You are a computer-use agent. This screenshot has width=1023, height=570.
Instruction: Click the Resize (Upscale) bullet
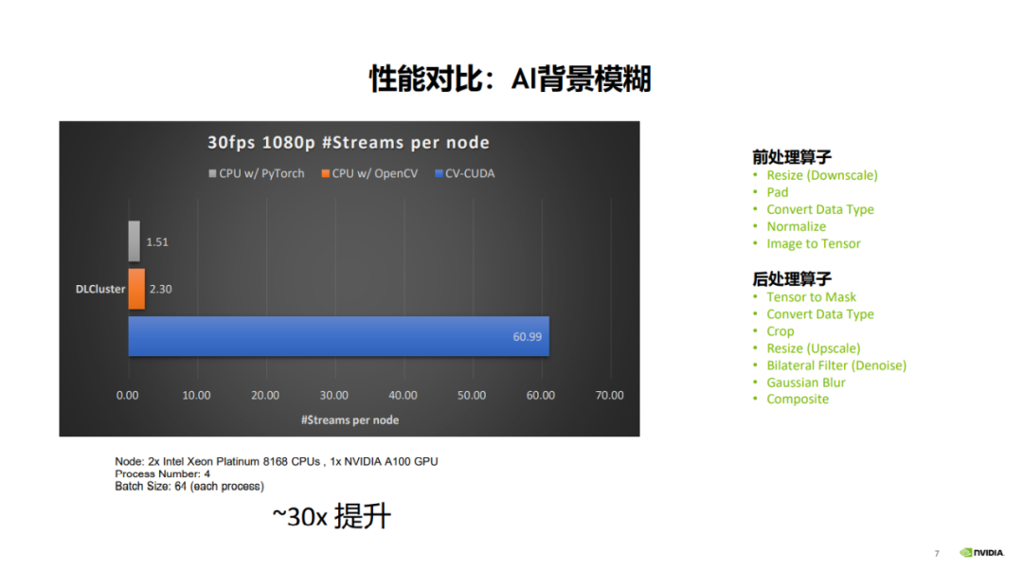point(814,349)
